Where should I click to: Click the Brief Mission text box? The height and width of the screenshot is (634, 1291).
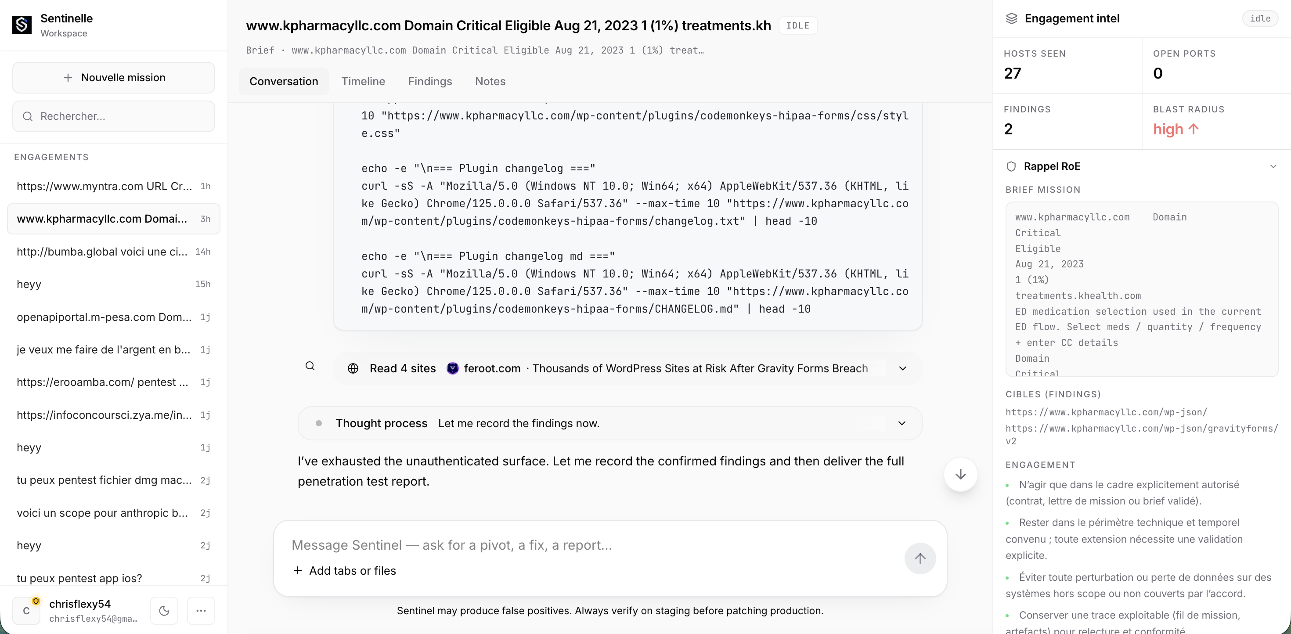click(x=1142, y=289)
